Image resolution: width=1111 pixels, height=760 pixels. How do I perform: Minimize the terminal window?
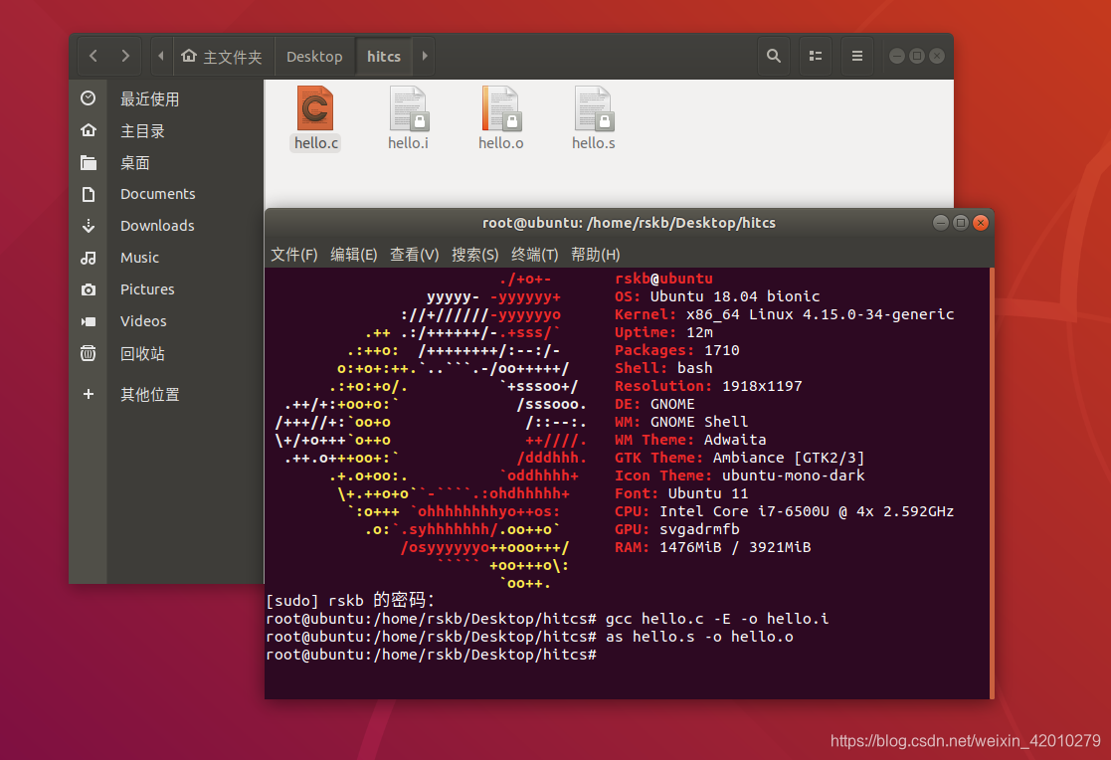[x=940, y=223]
